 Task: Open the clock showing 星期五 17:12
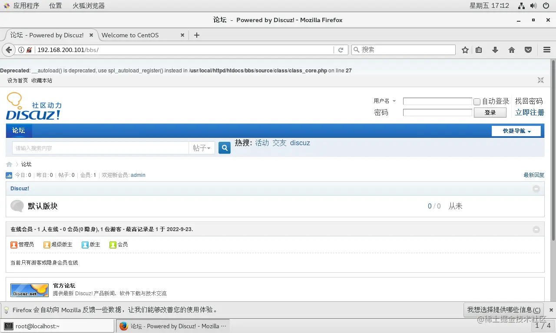click(x=489, y=6)
